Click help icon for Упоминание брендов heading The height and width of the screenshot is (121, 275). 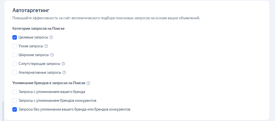(89, 83)
